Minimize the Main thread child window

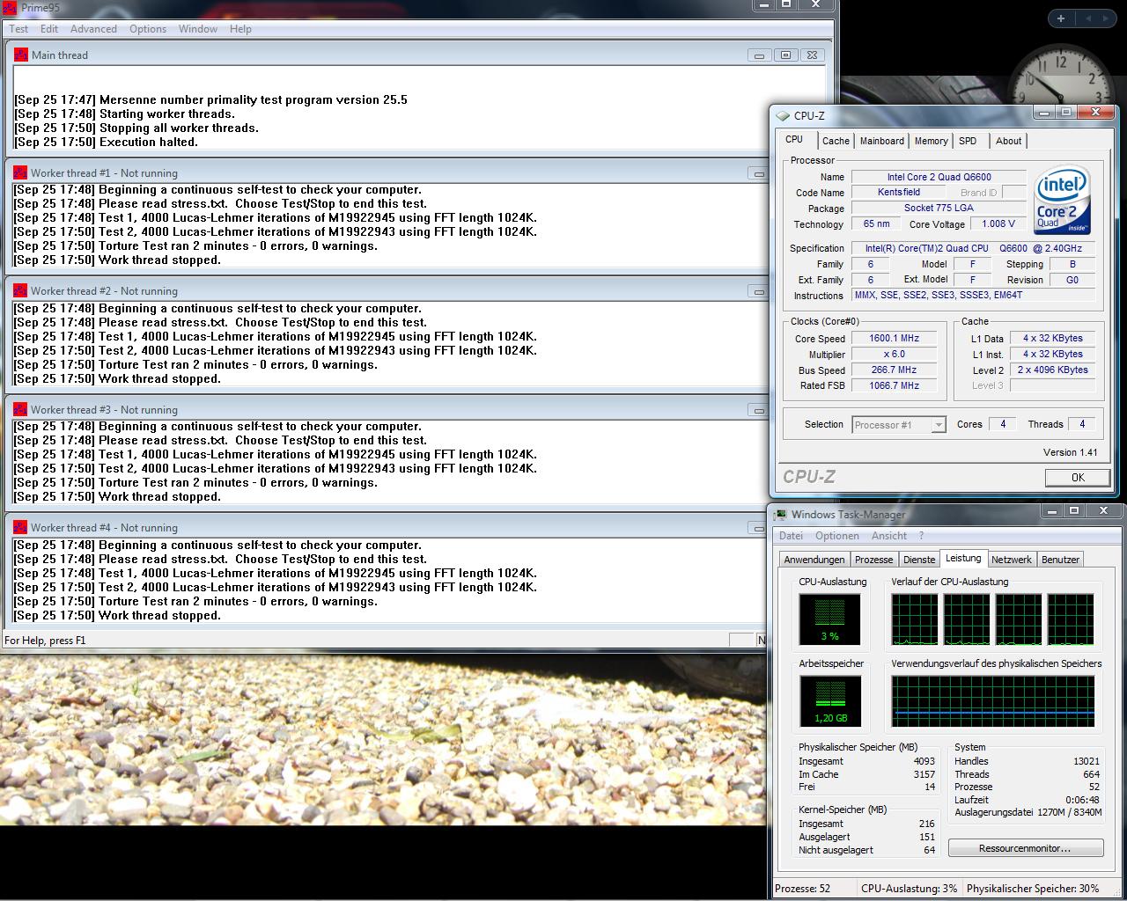pos(759,55)
